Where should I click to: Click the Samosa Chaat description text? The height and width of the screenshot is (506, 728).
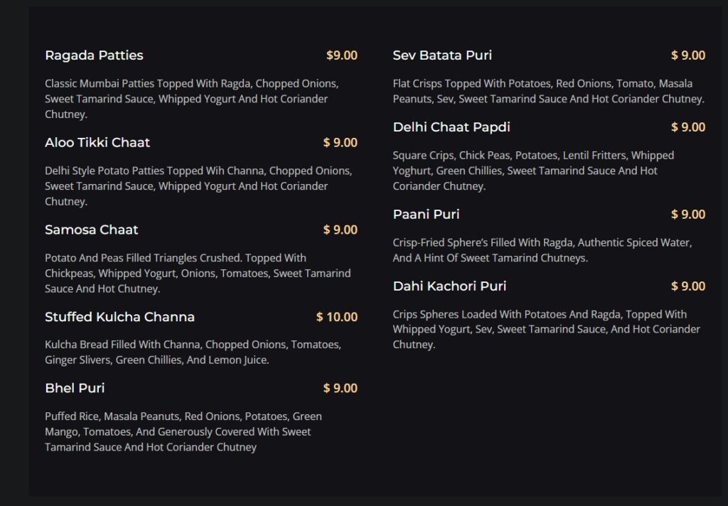tap(198, 274)
